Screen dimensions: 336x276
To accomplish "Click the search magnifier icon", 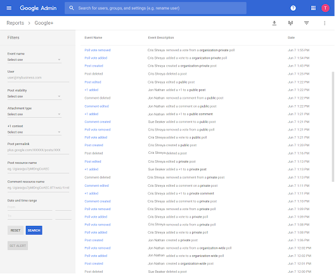I will click(72, 8).
